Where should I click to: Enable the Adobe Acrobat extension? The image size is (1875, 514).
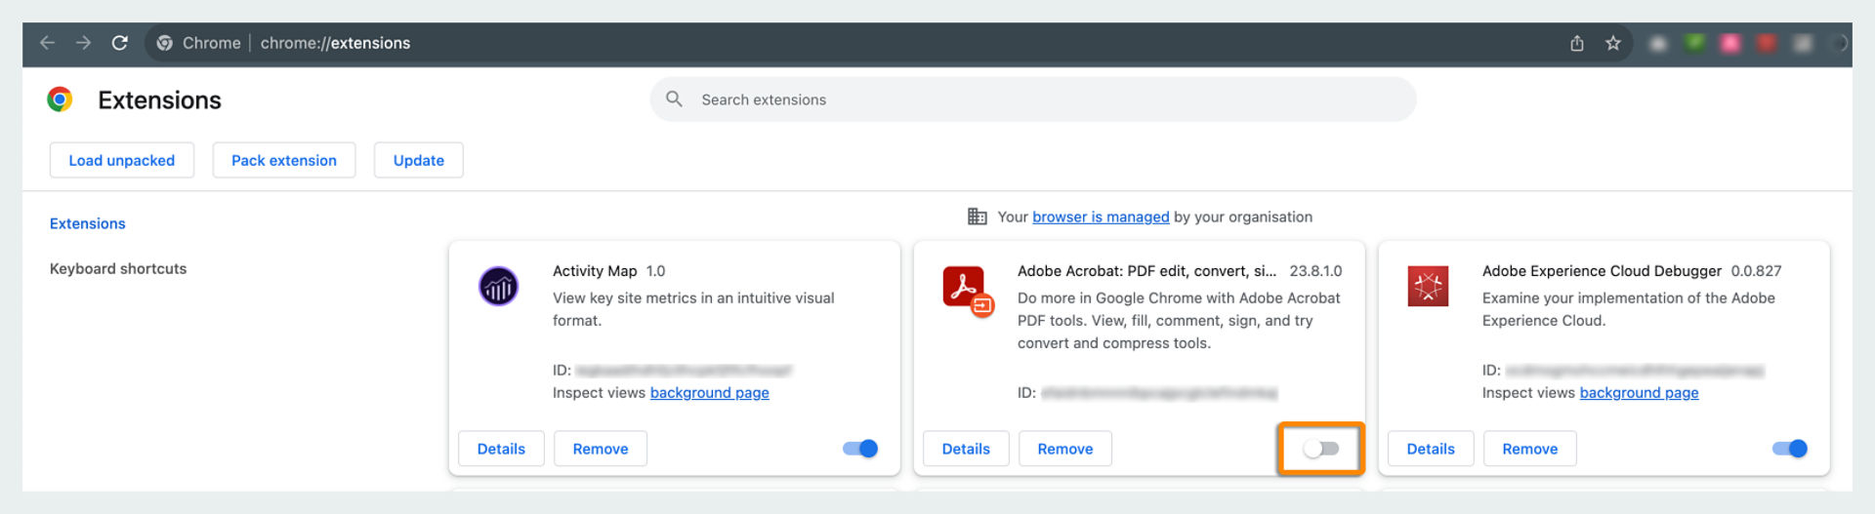(1321, 449)
